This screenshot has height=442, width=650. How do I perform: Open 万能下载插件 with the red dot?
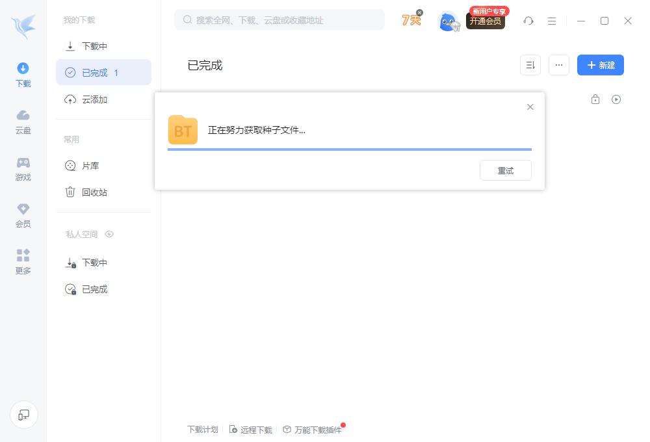click(317, 430)
